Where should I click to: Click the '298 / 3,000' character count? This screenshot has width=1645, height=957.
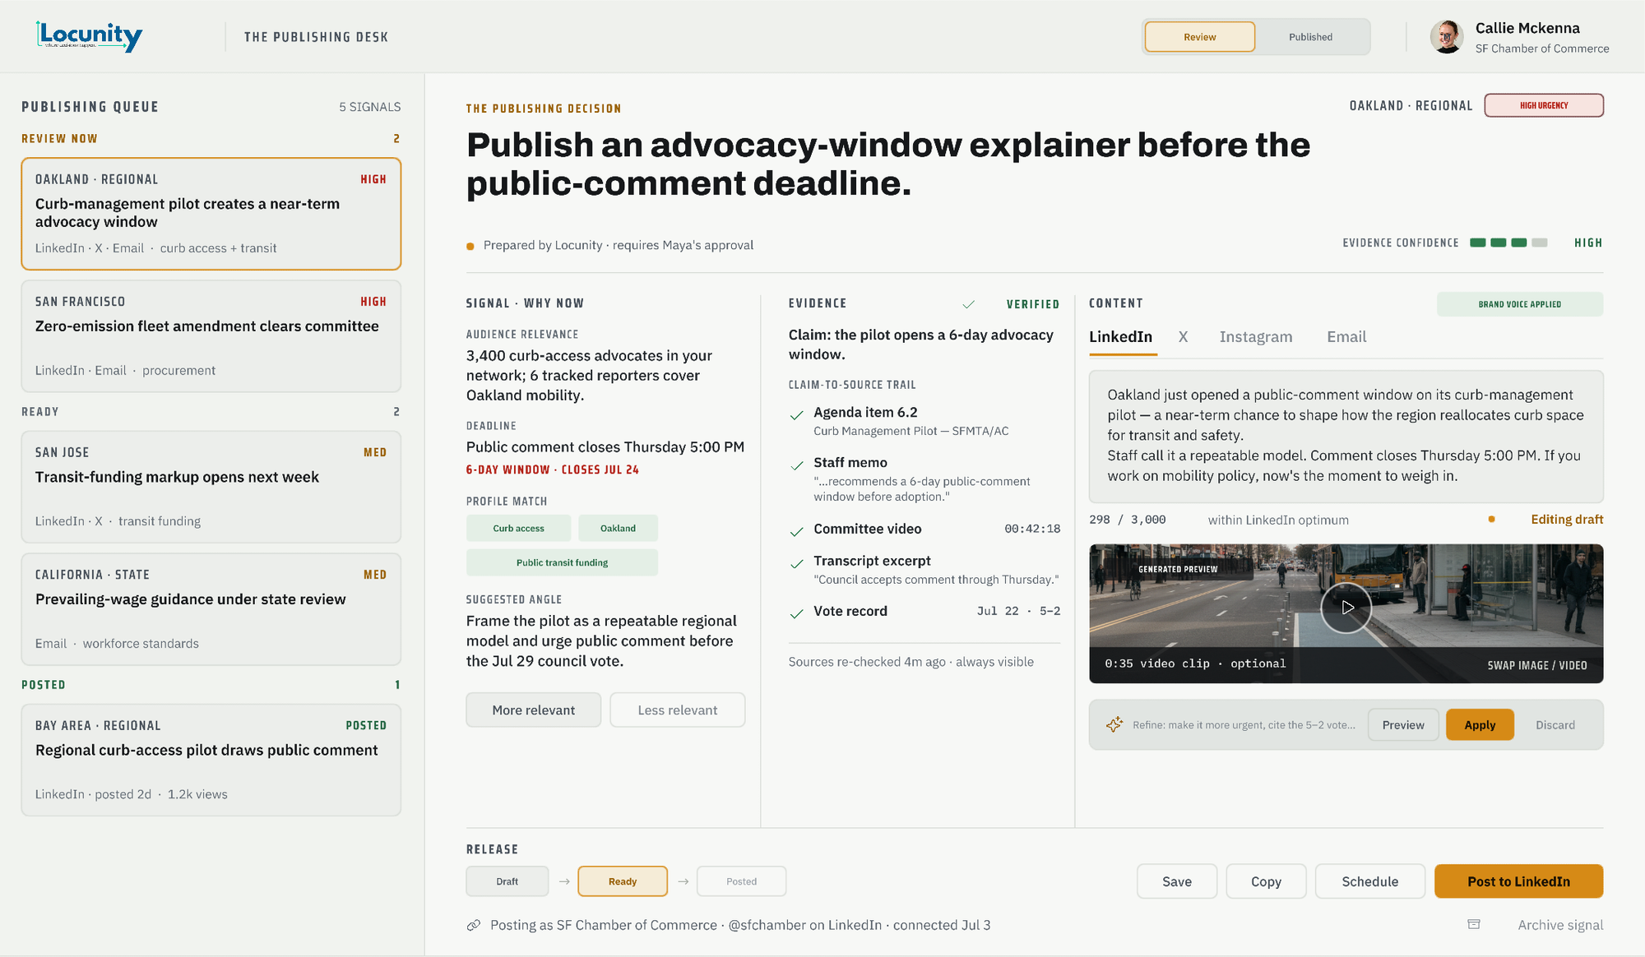click(x=1128, y=520)
